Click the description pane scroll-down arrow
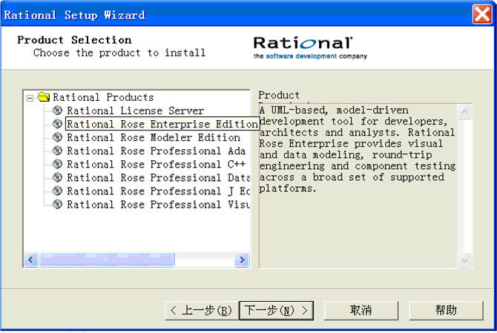 (464, 261)
